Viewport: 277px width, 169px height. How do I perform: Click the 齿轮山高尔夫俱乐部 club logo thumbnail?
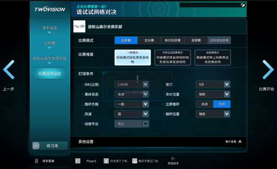tap(79, 26)
